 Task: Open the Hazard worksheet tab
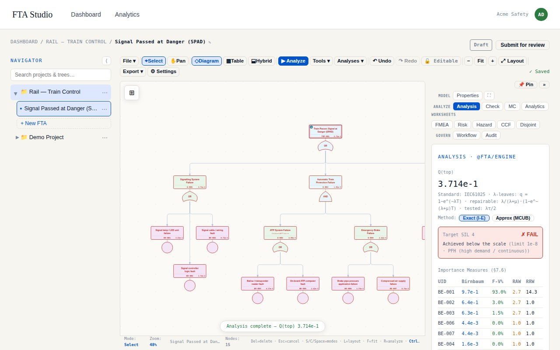(484, 125)
